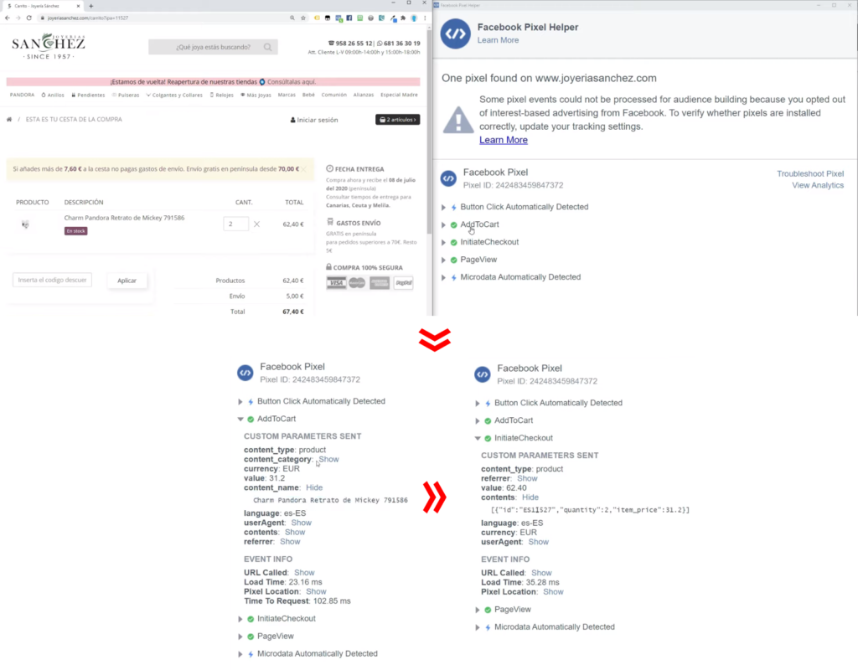Screen dimensions: 858x670
Task: Select the Carrito - Joyería Sánchez browser tab
Action: (x=34, y=4)
